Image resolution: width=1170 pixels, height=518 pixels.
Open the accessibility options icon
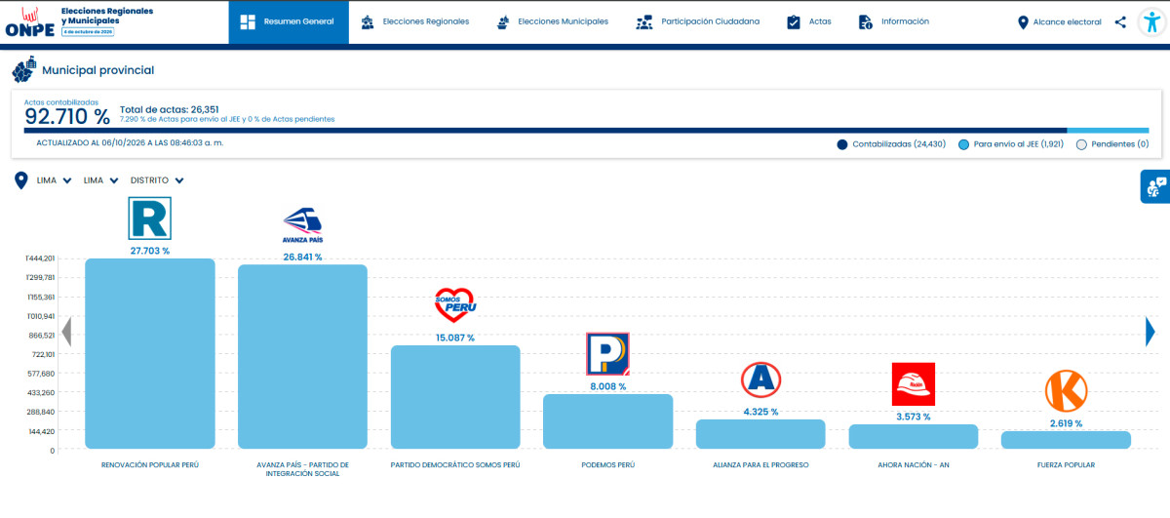pyautogui.click(x=1150, y=21)
